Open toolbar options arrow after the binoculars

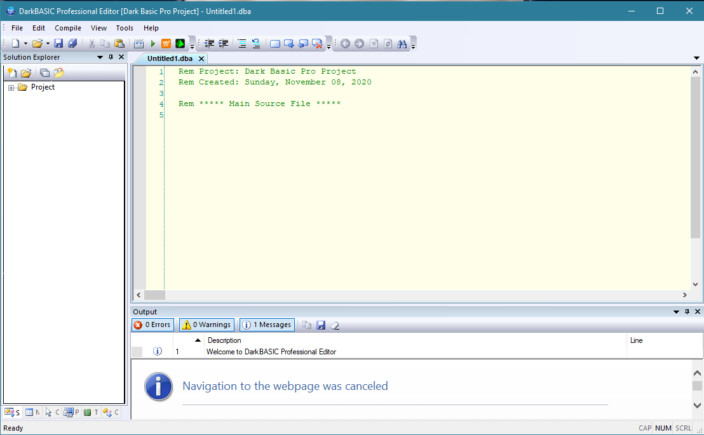pyautogui.click(x=413, y=45)
